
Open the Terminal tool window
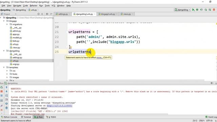(x=26, y=117)
